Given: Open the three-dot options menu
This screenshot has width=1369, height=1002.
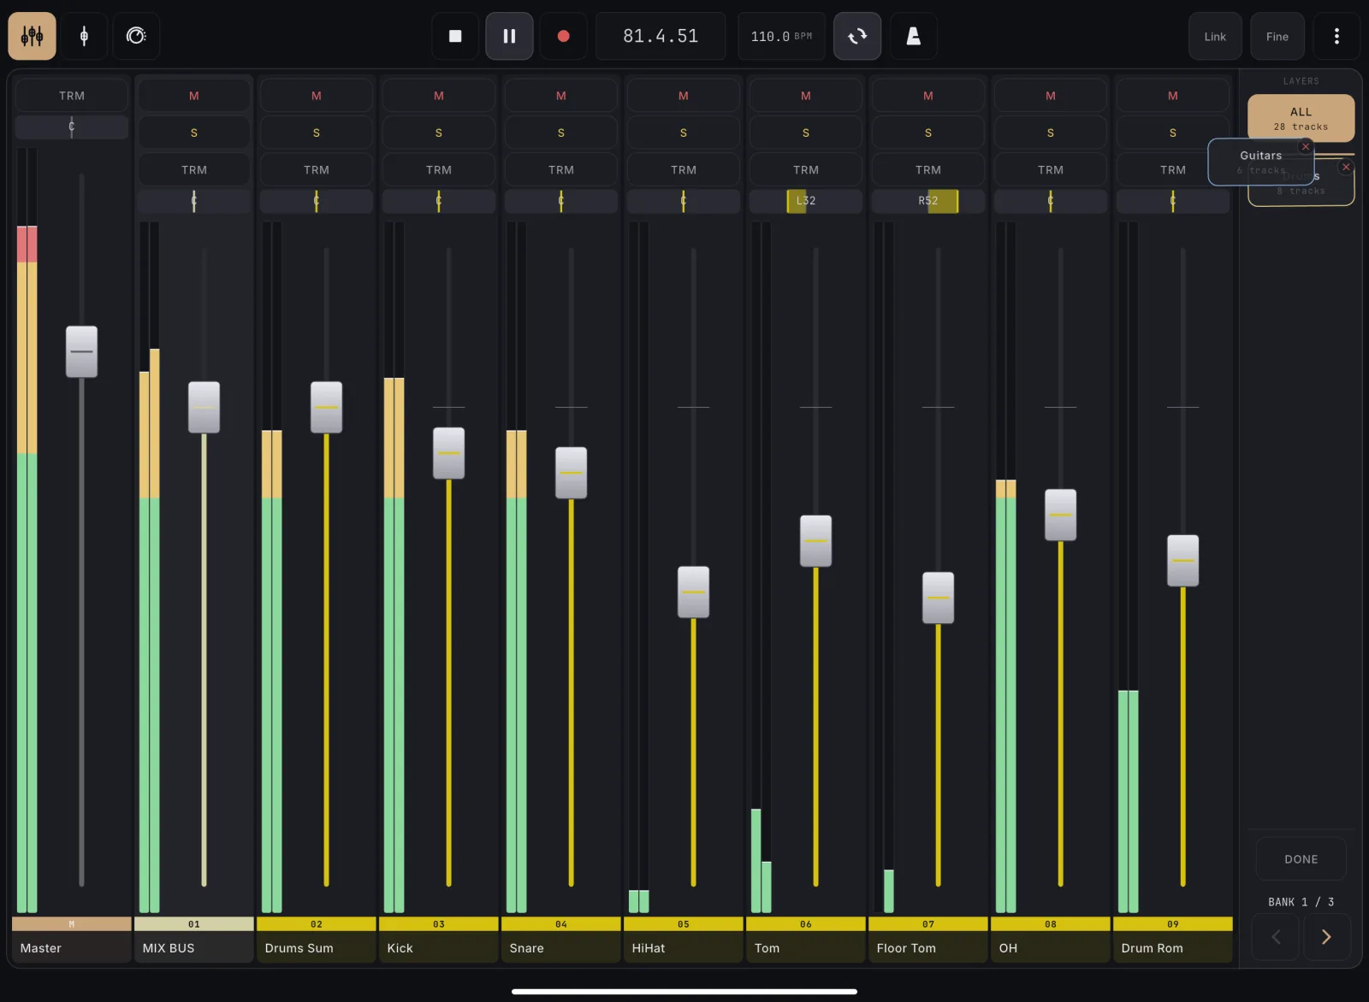Looking at the screenshot, I should [1336, 36].
